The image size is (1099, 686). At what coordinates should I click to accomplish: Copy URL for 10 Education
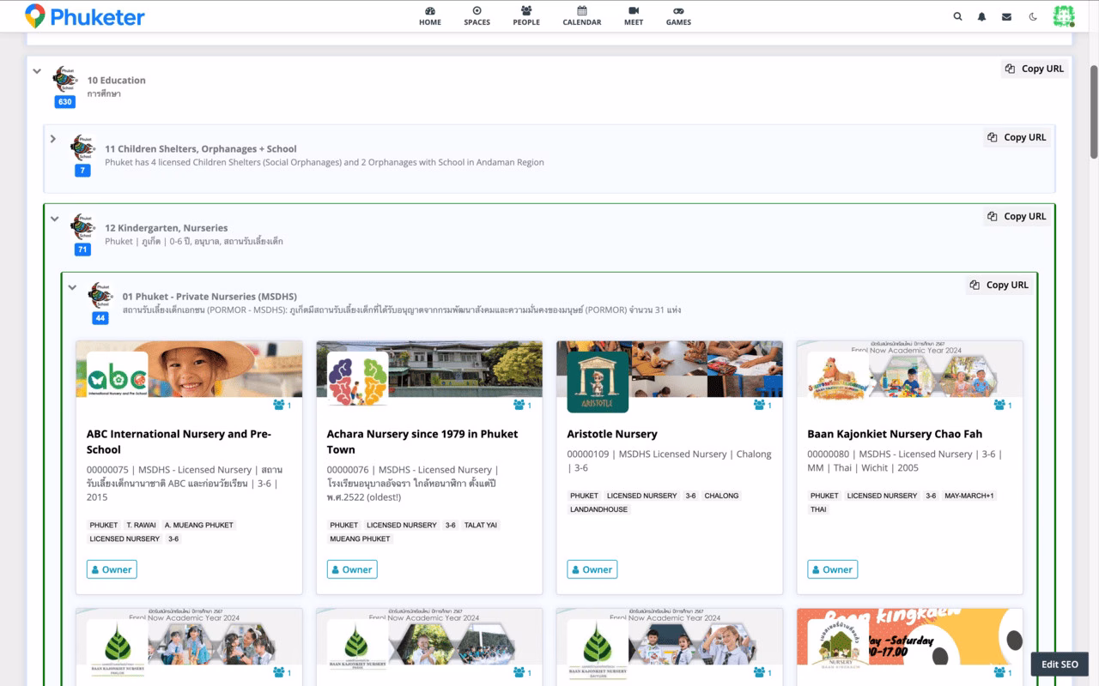pos(1035,69)
